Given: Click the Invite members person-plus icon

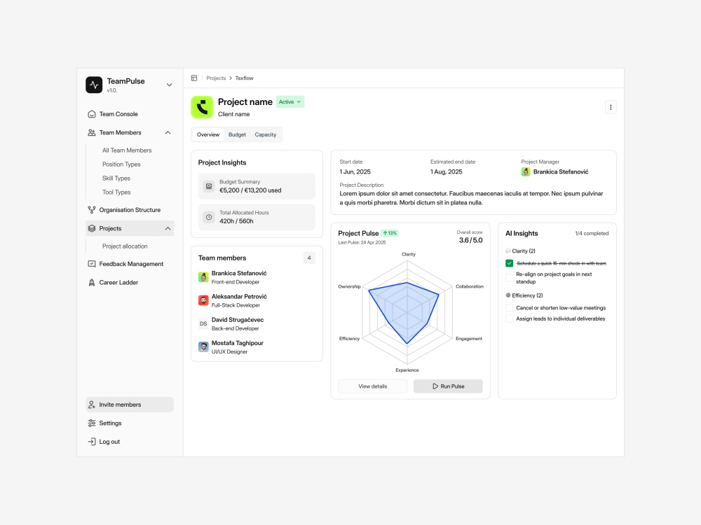Looking at the screenshot, I should click(x=92, y=405).
